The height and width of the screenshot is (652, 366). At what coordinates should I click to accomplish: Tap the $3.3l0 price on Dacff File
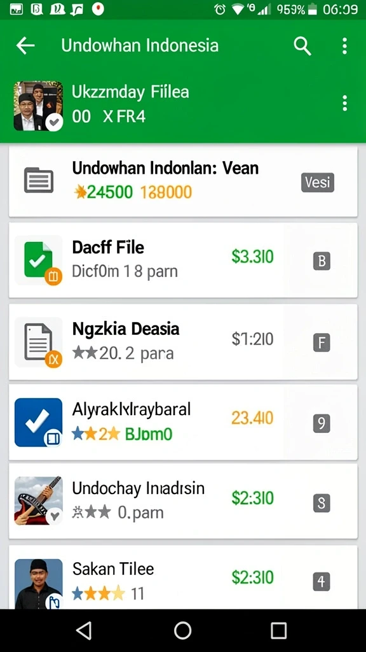pos(253,257)
